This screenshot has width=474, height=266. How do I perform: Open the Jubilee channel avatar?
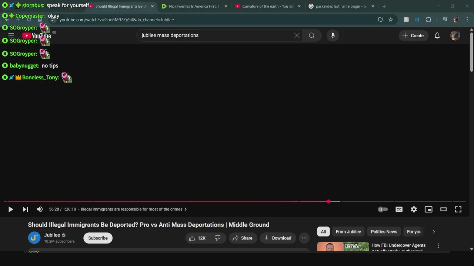pyautogui.click(x=34, y=238)
